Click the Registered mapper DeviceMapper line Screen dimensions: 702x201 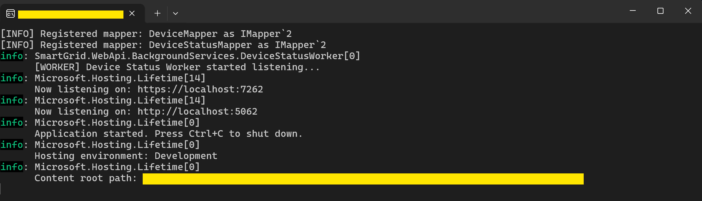point(146,34)
